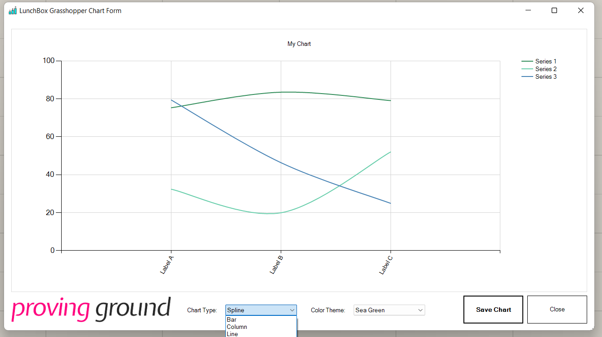Click the Close button
Viewport: 602px width, 337px height.
(x=557, y=309)
